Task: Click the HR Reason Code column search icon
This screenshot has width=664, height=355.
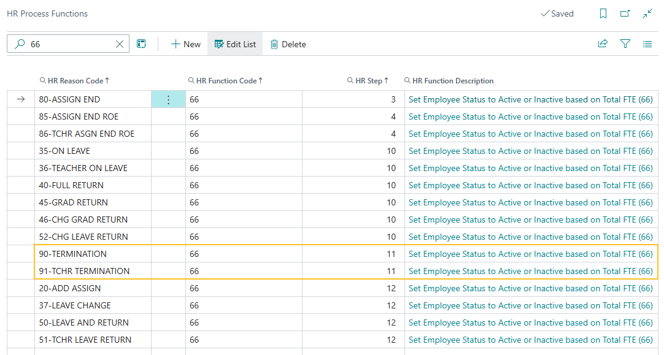Action: tap(43, 80)
